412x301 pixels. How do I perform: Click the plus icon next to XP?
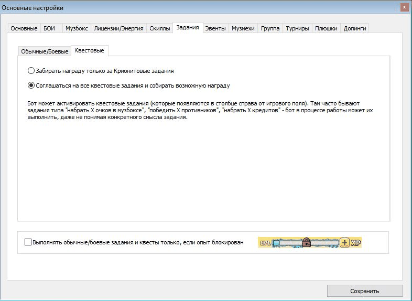coord(344,242)
